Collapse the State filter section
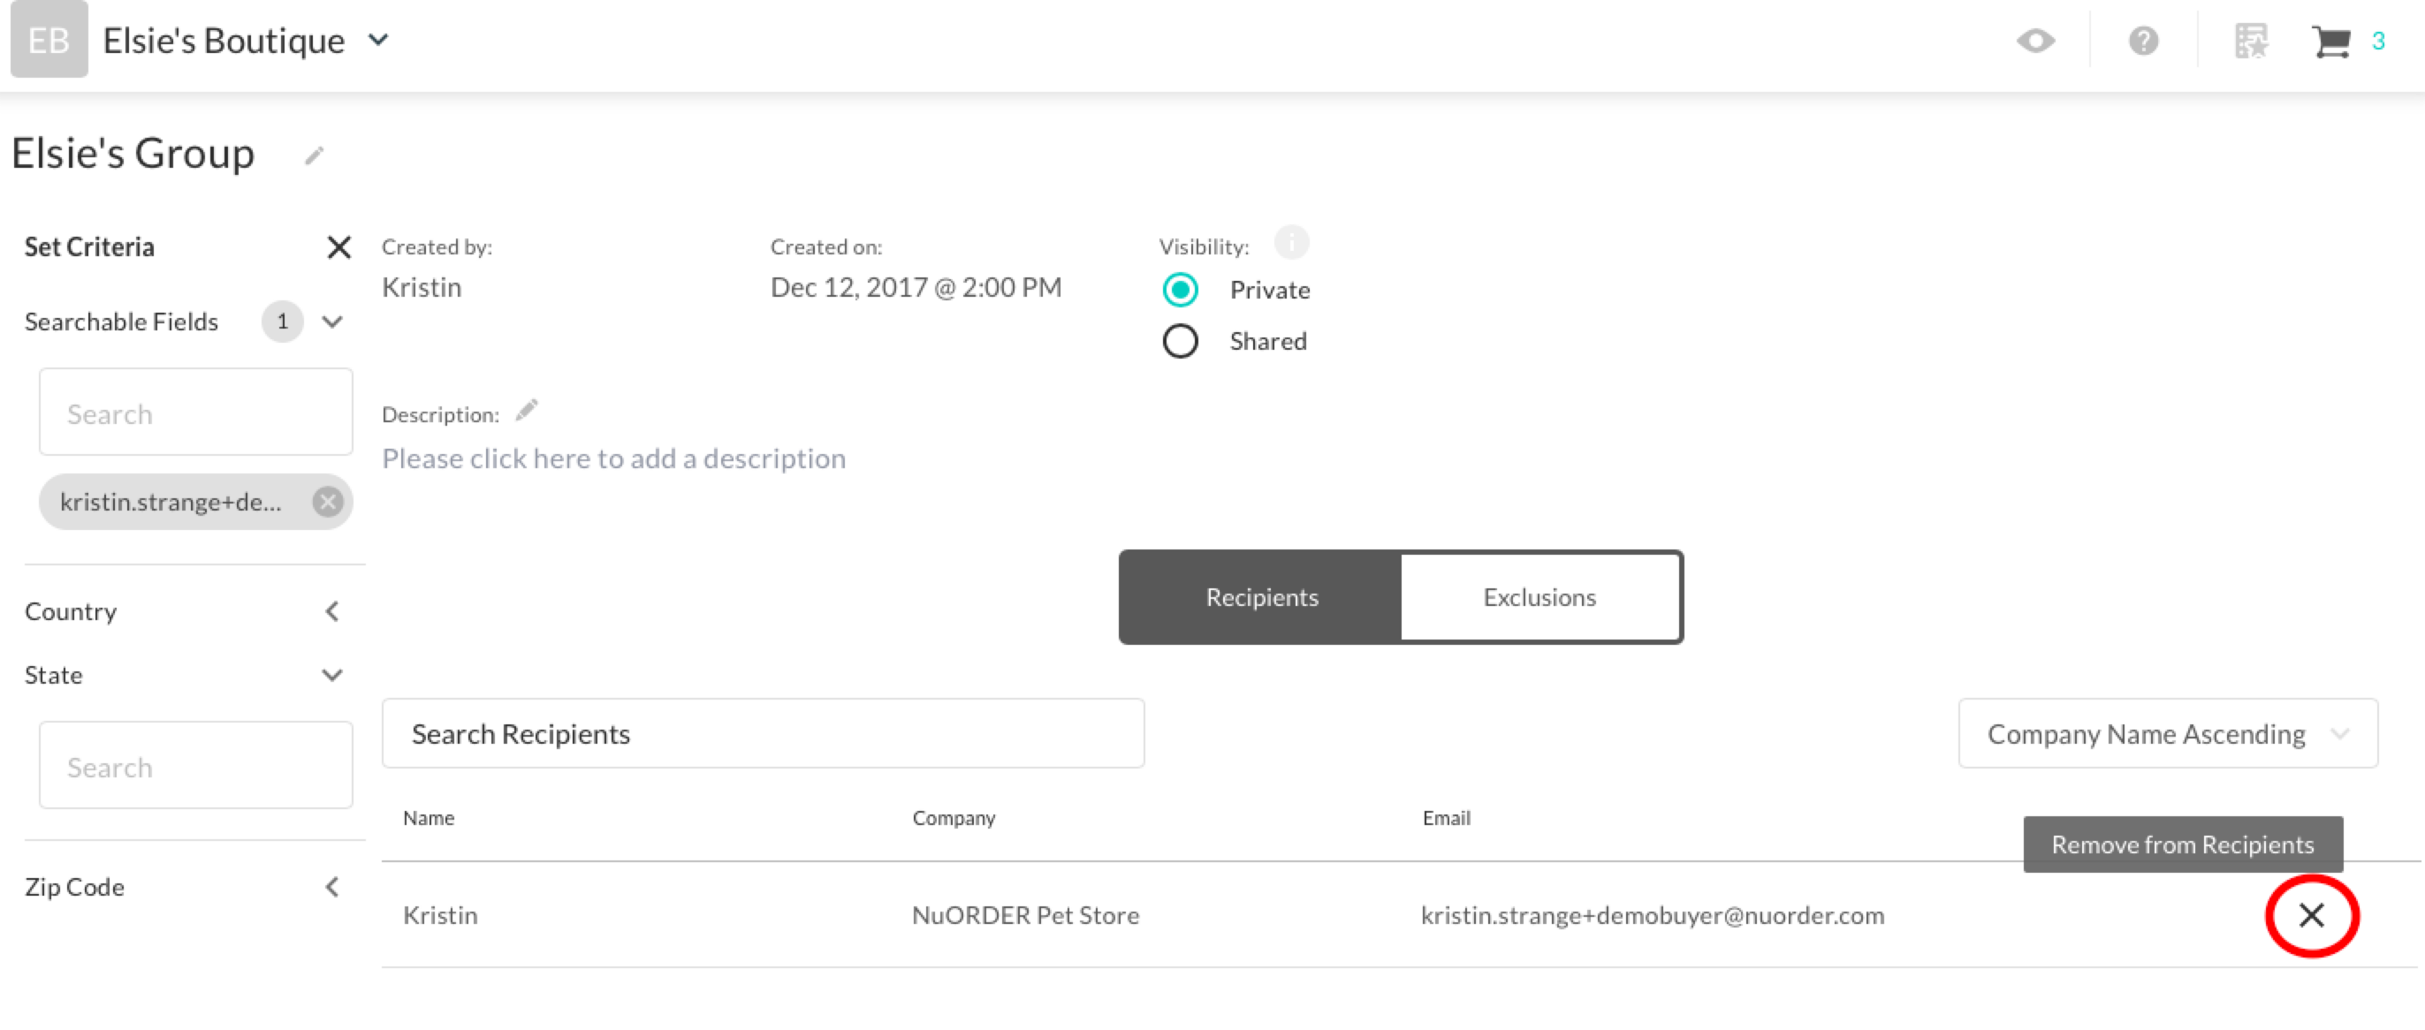 (x=332, y=676)
